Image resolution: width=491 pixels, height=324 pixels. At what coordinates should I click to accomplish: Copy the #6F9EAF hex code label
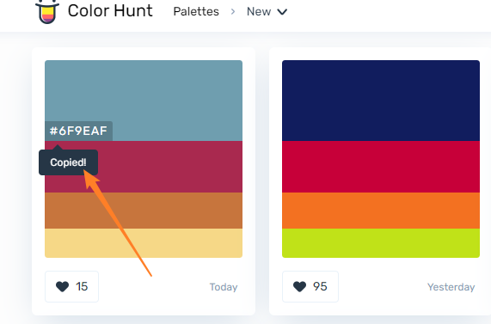click(x=78, y=131)
